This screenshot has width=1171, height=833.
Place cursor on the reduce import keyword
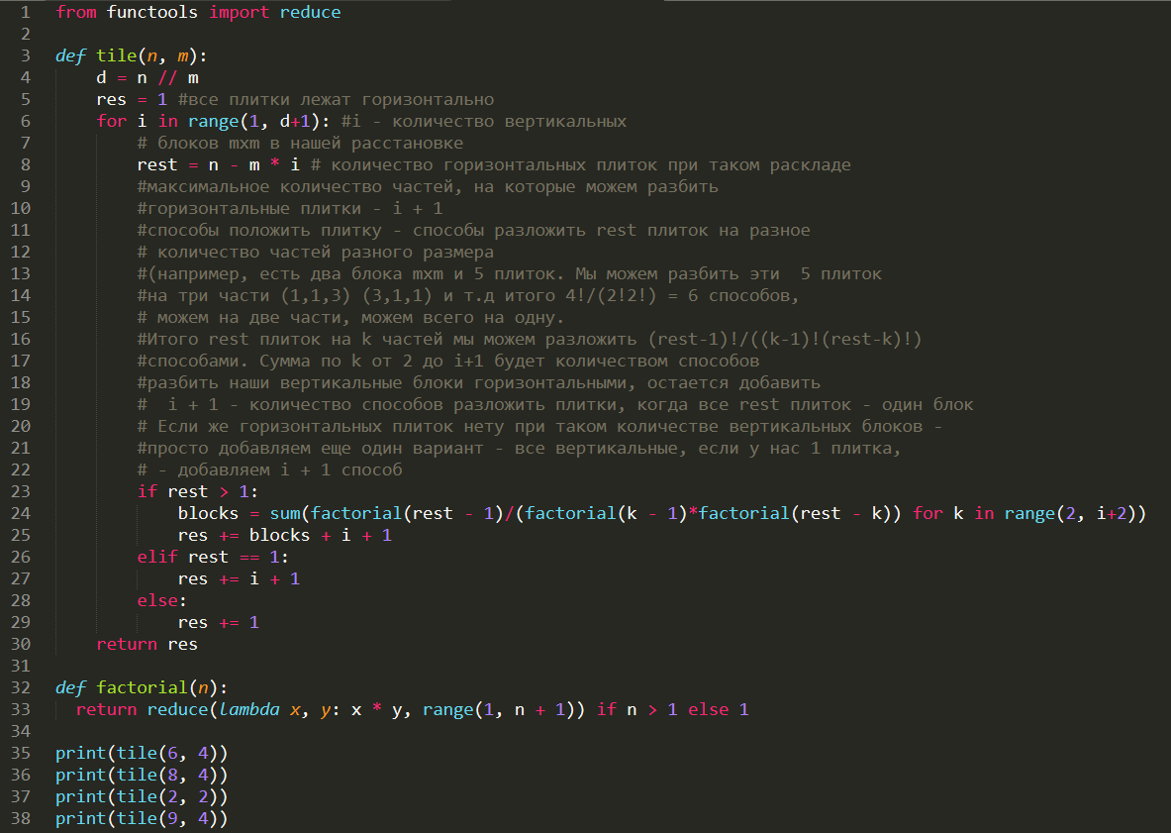tap(310, 13)
